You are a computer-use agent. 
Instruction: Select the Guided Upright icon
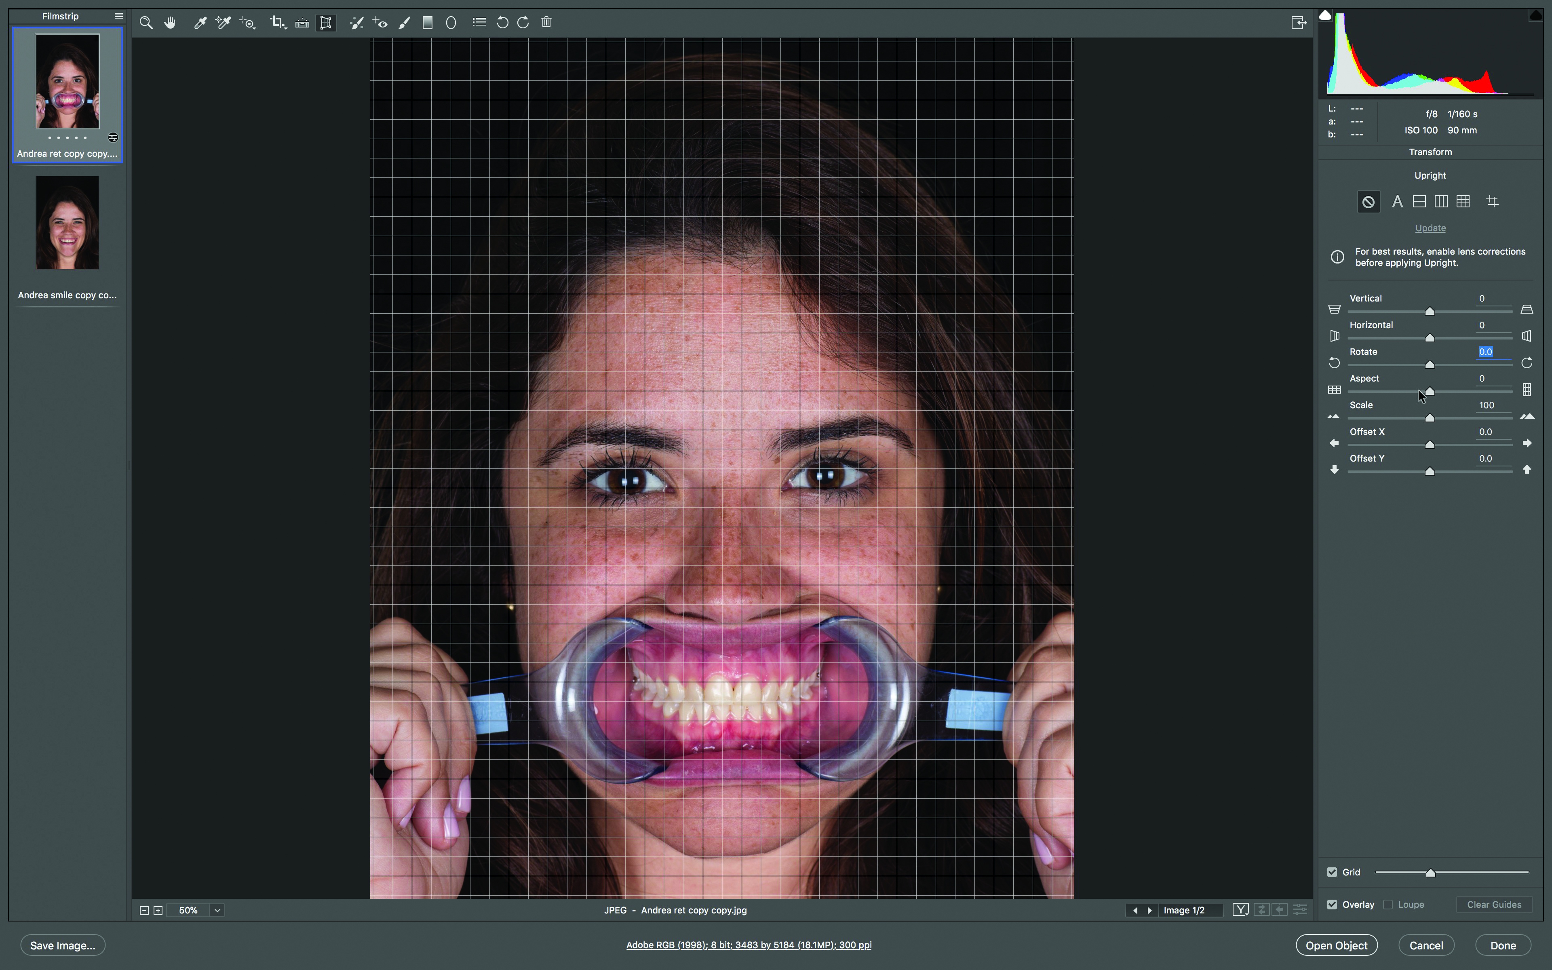coord(1492,202)
